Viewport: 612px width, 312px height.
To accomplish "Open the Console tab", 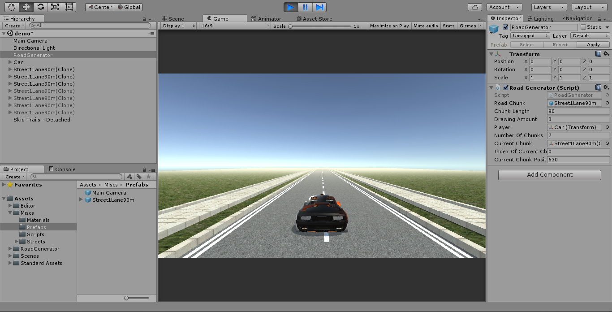I will pyautogui.click(x=62, y=169).
